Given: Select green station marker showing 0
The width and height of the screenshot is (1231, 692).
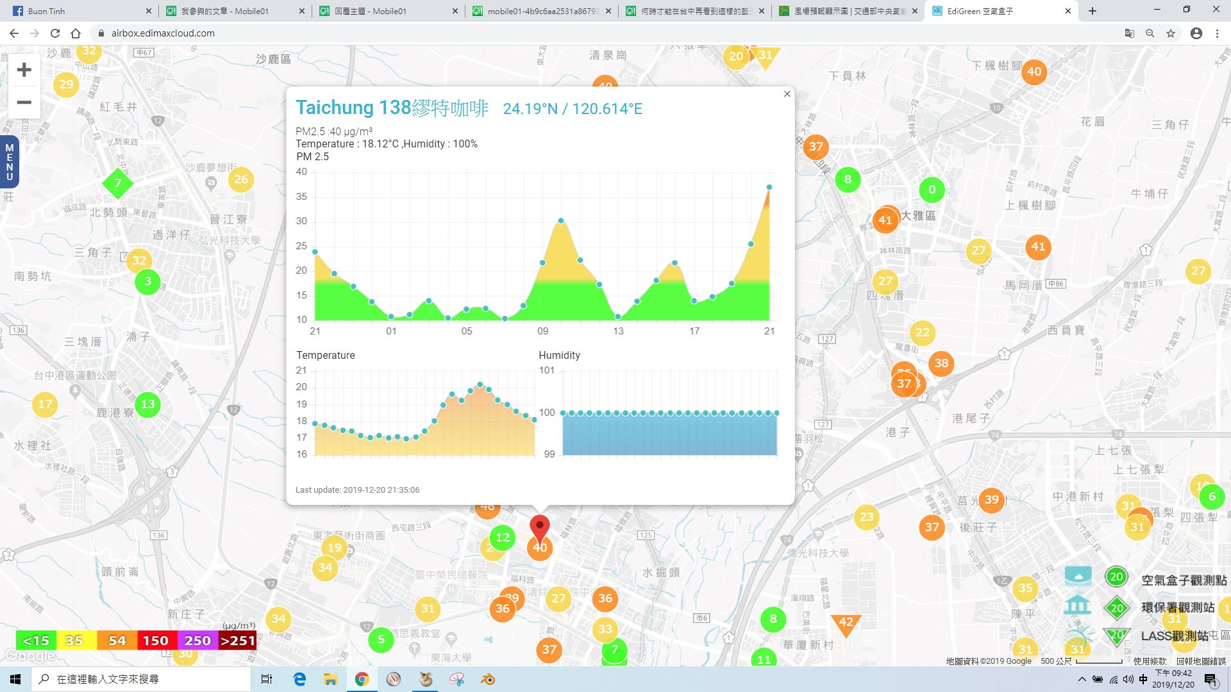Looking at the screenshot, I should point(932,190).
